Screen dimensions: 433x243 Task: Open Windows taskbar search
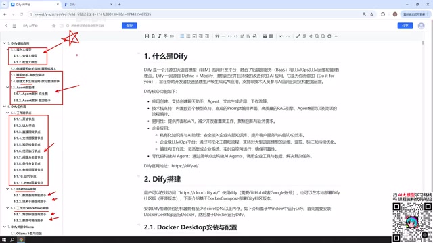[12, 240]
